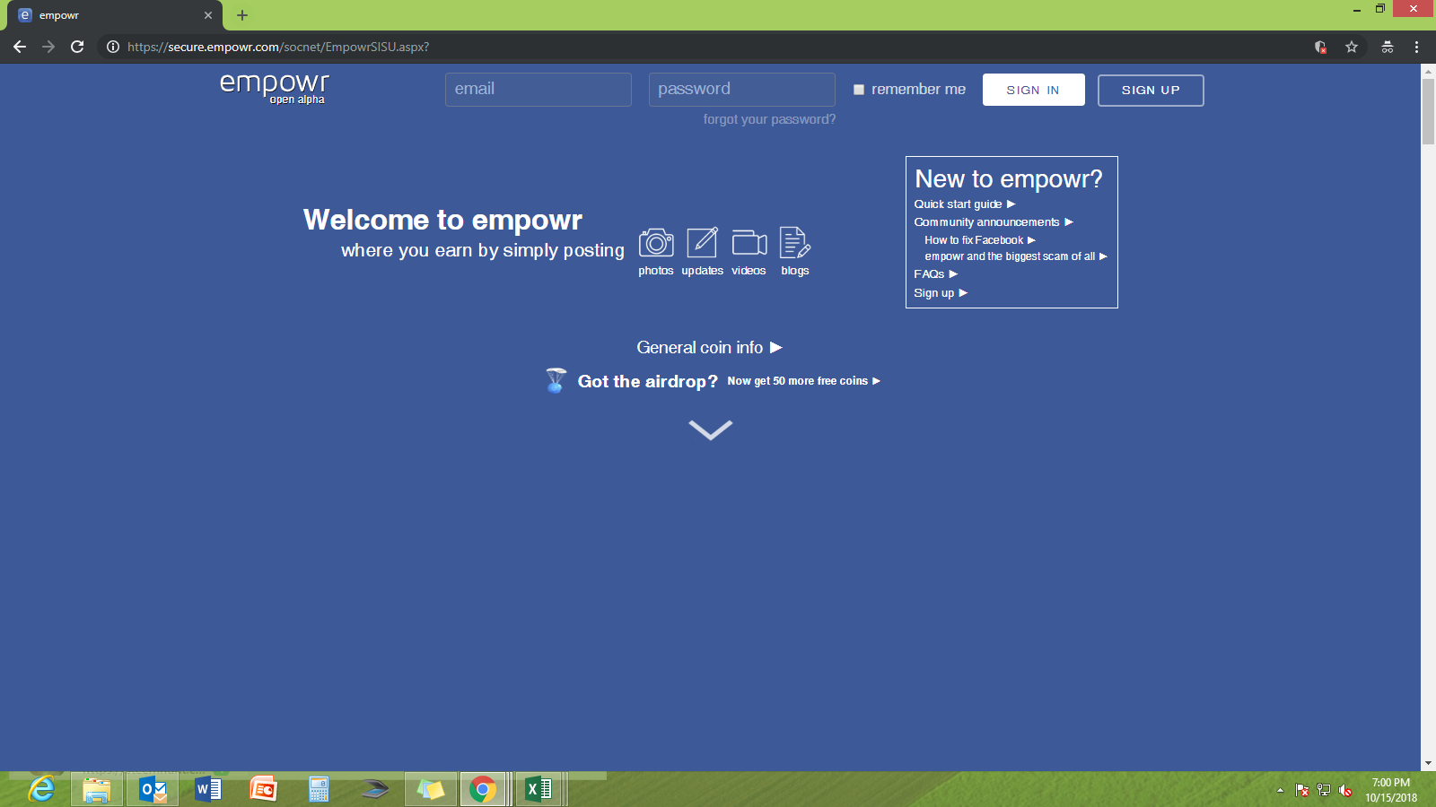Viewport: 1436px width, 807px height.
Task: Click the vertical scrollbar thumb
Action: click(1428, 111)
